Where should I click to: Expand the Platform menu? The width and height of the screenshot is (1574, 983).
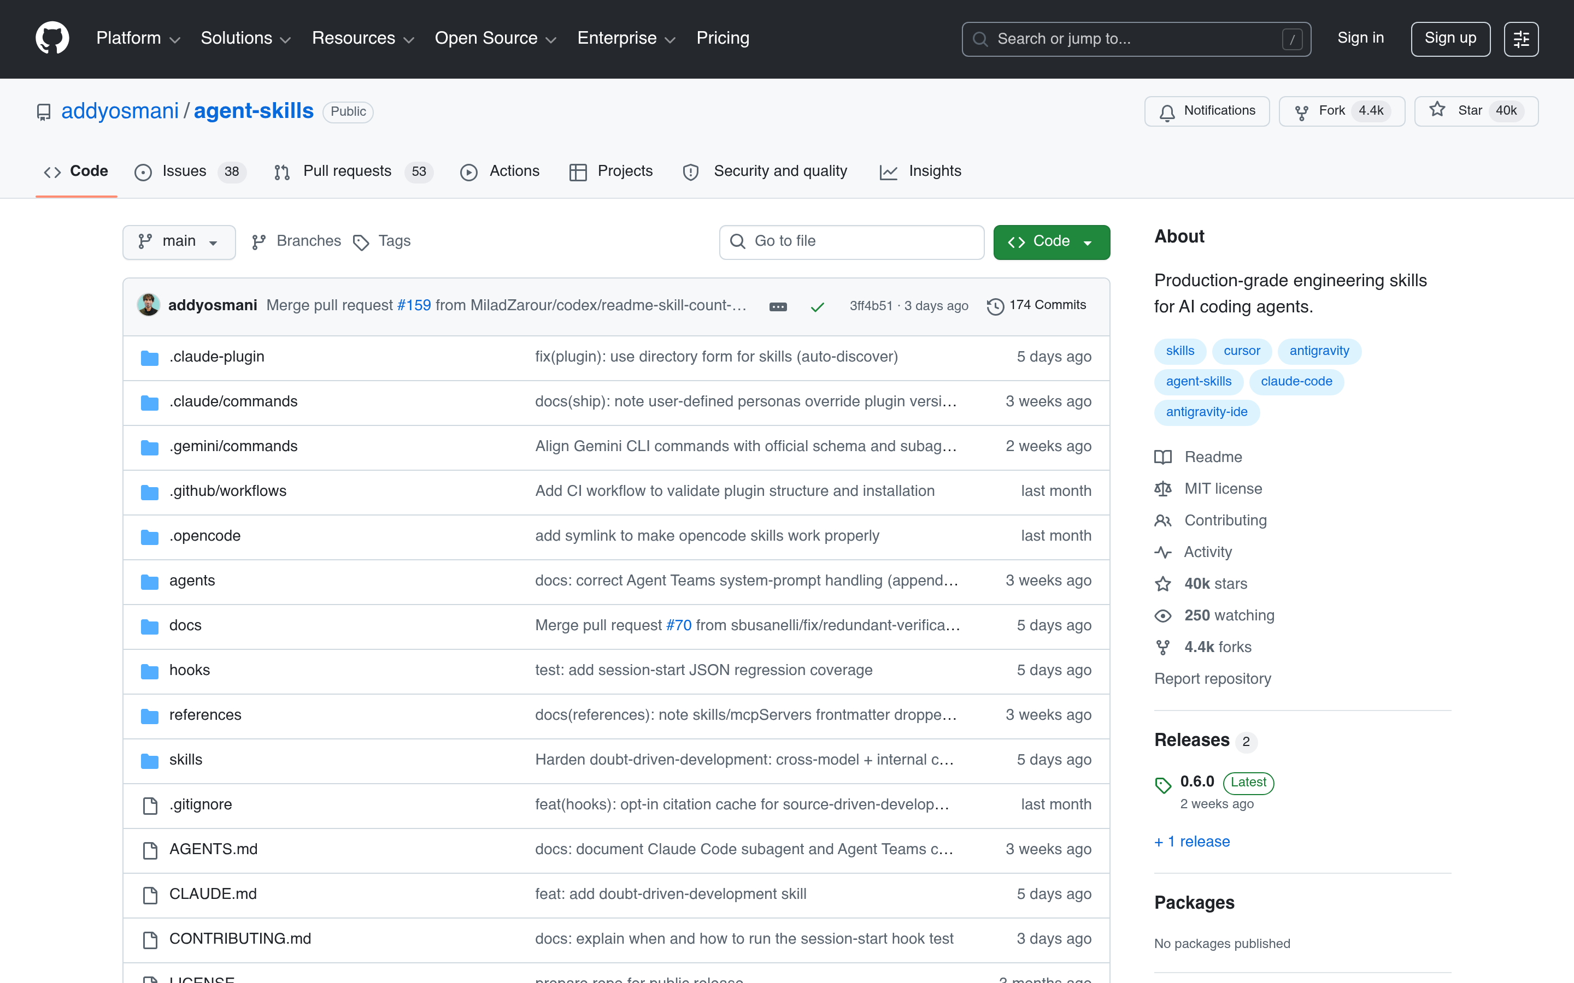(x=138, y=38)
